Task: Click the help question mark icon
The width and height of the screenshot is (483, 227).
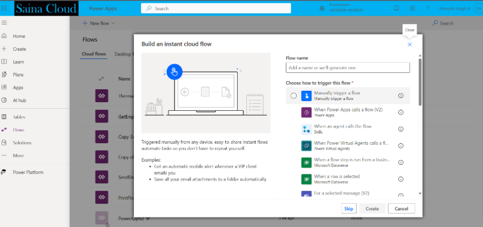Action: (427, 8)
